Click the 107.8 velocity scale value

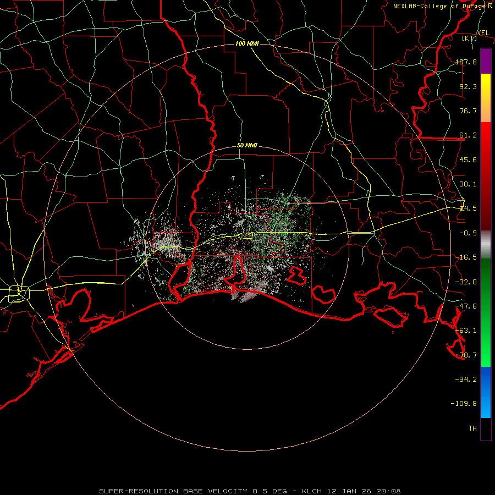[466, 62]
